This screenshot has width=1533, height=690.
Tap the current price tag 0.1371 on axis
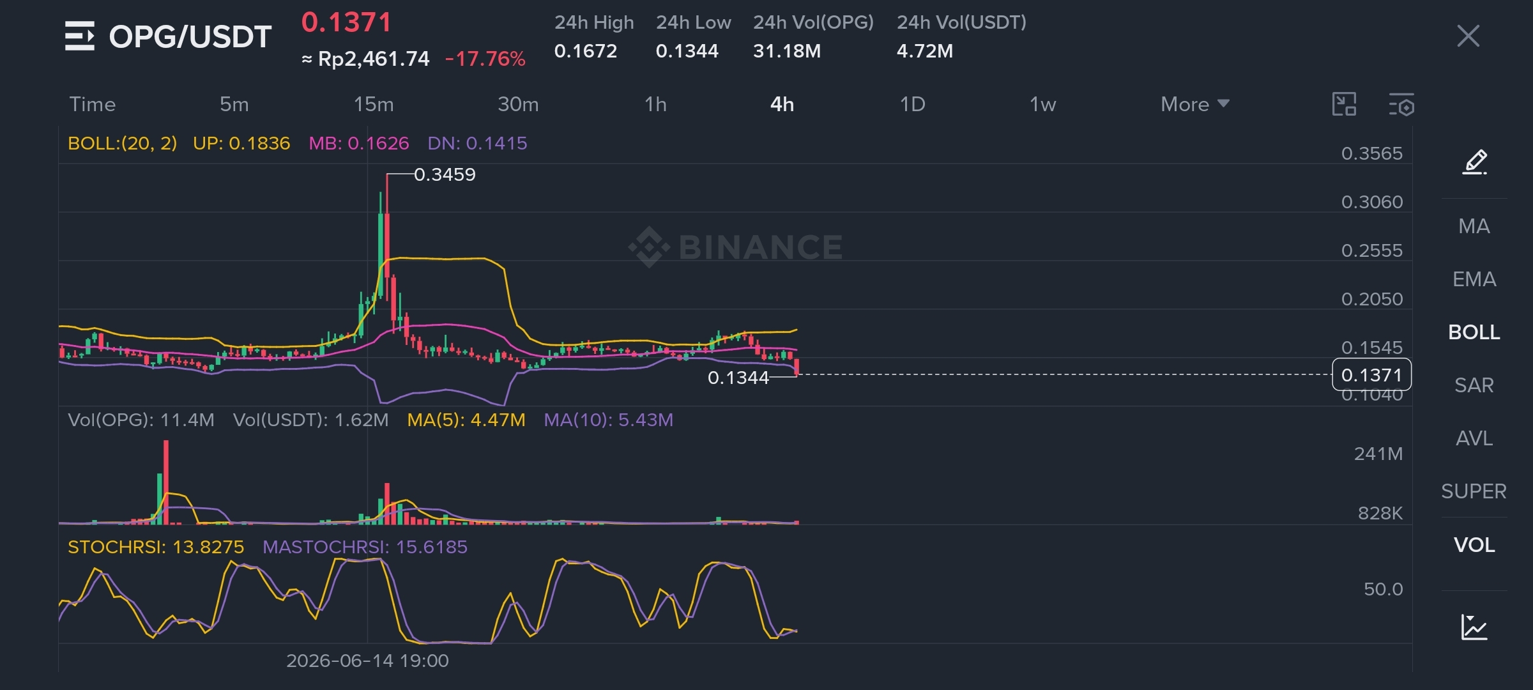click(1371, 375)
